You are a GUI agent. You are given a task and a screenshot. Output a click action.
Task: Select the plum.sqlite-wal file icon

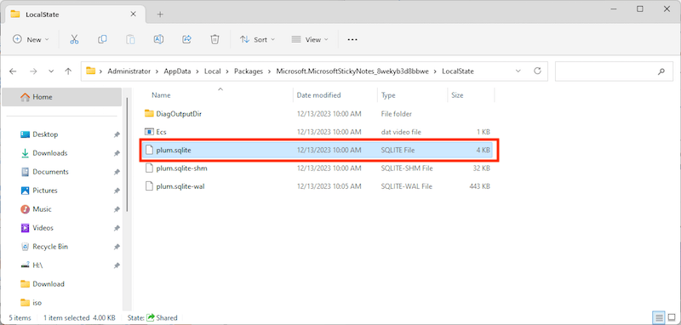pyautogui.click(x=149, y=186)
